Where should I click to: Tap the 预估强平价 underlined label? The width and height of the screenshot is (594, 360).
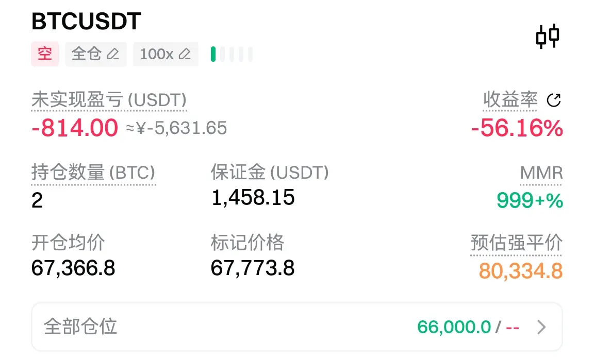(x=516, y=243)
